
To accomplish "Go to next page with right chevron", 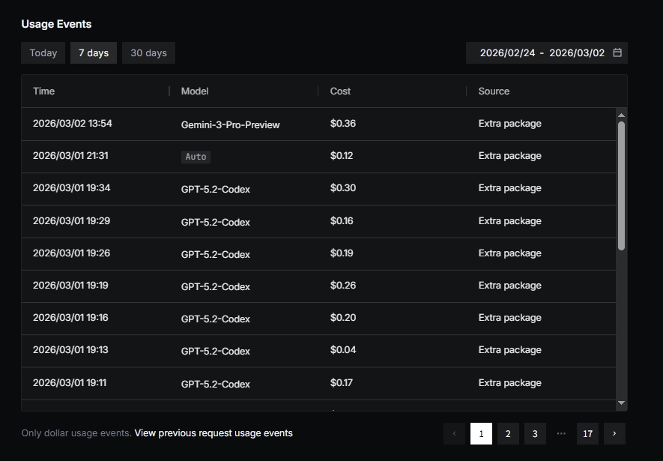I will tap(614, 433).
